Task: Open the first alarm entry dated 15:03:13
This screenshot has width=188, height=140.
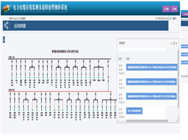Action: [x=152, y=67]
